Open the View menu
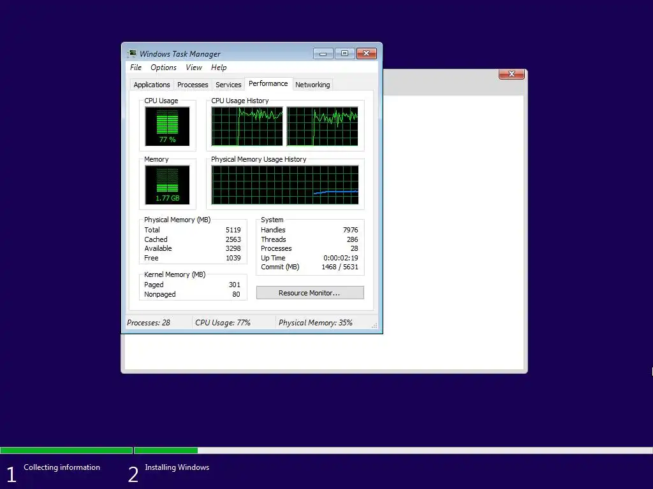The width and height of the screenshot is (653, 489). point(194,67)
